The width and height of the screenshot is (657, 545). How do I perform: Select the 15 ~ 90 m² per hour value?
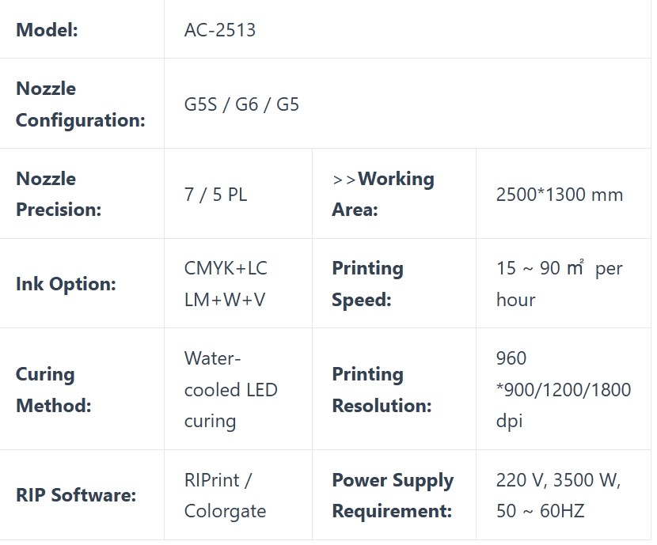coord(559,284)
